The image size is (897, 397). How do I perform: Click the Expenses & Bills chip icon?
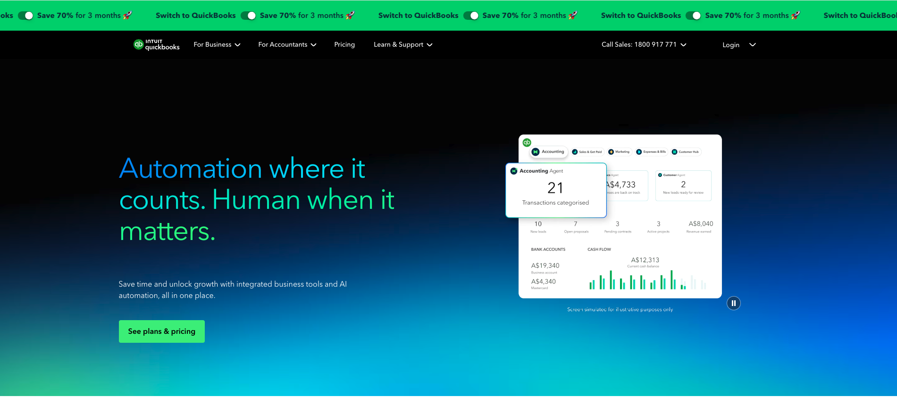[x=639, y=152]
